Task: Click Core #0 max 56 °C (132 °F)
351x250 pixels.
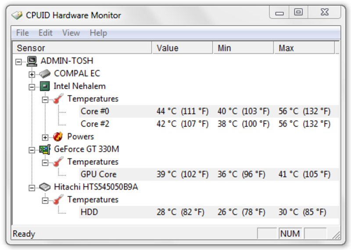Action: [x=304, y=111]
